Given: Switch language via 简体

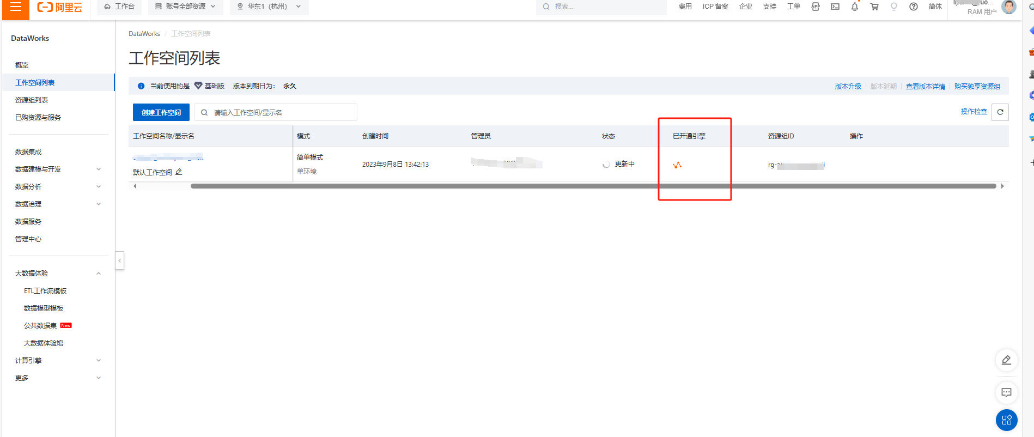Looking at the screenshot, I should tap(935, 7).
